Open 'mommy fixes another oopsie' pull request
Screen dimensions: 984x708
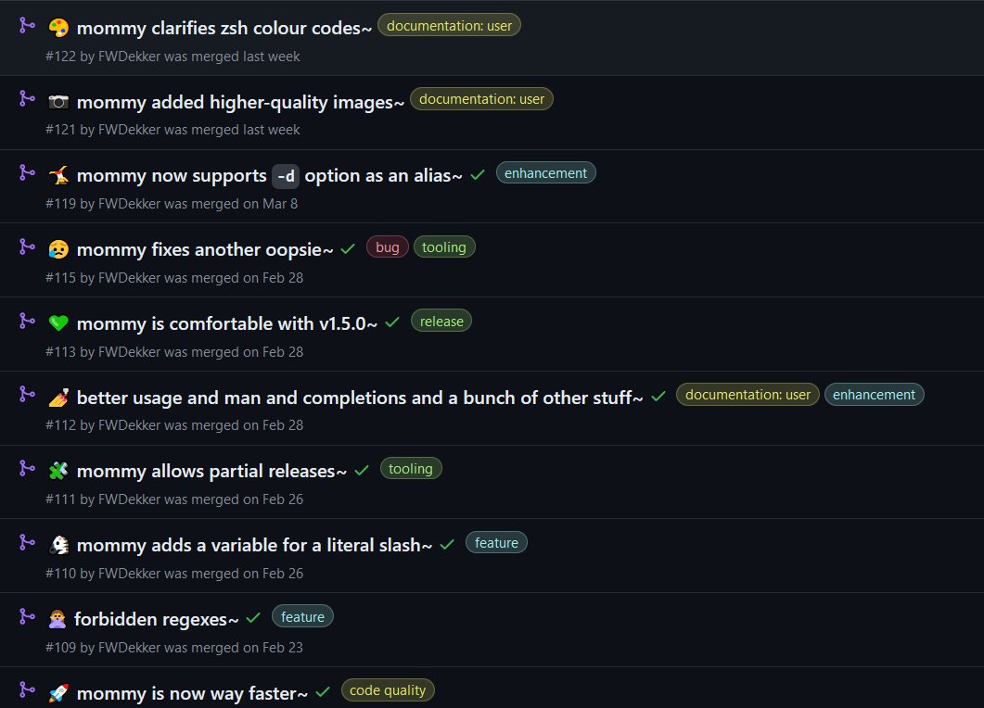(x=205, y=249)
